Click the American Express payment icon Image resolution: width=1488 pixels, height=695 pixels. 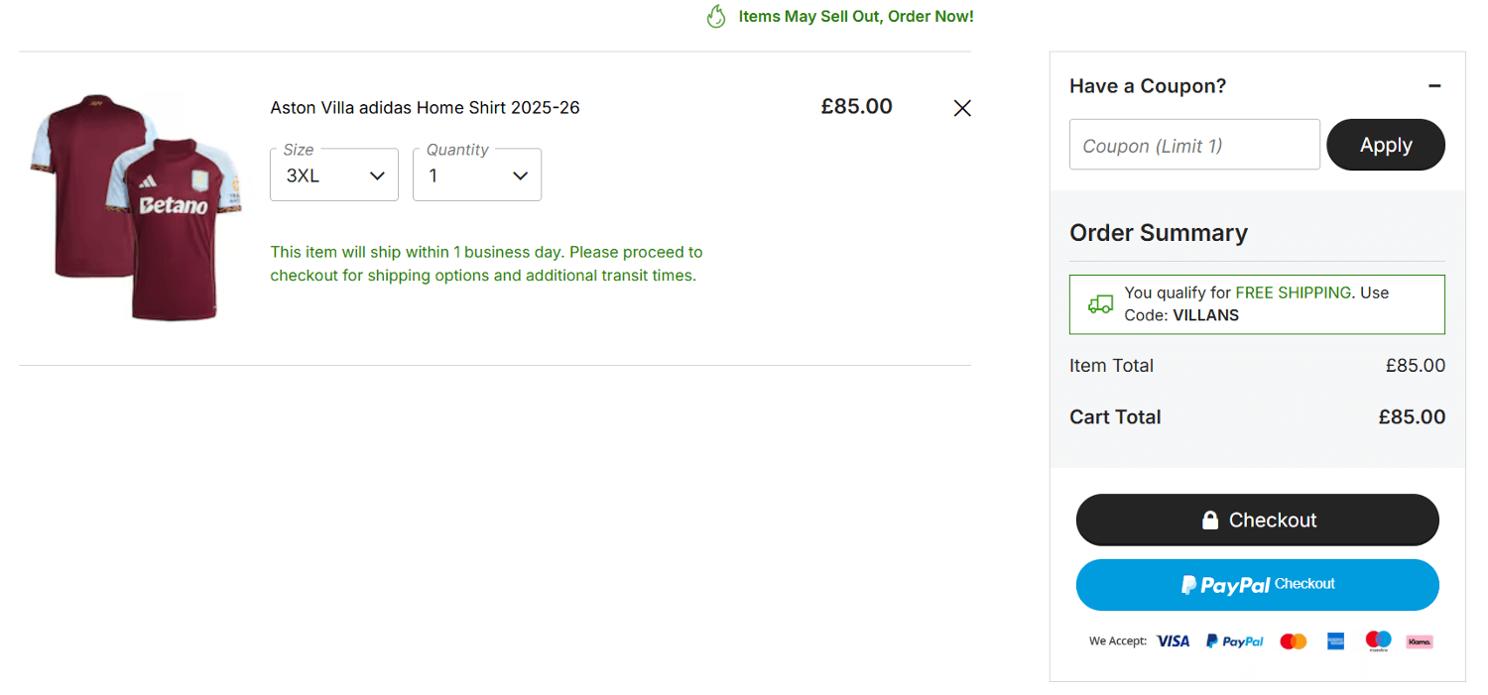[x=1334, y=640]
